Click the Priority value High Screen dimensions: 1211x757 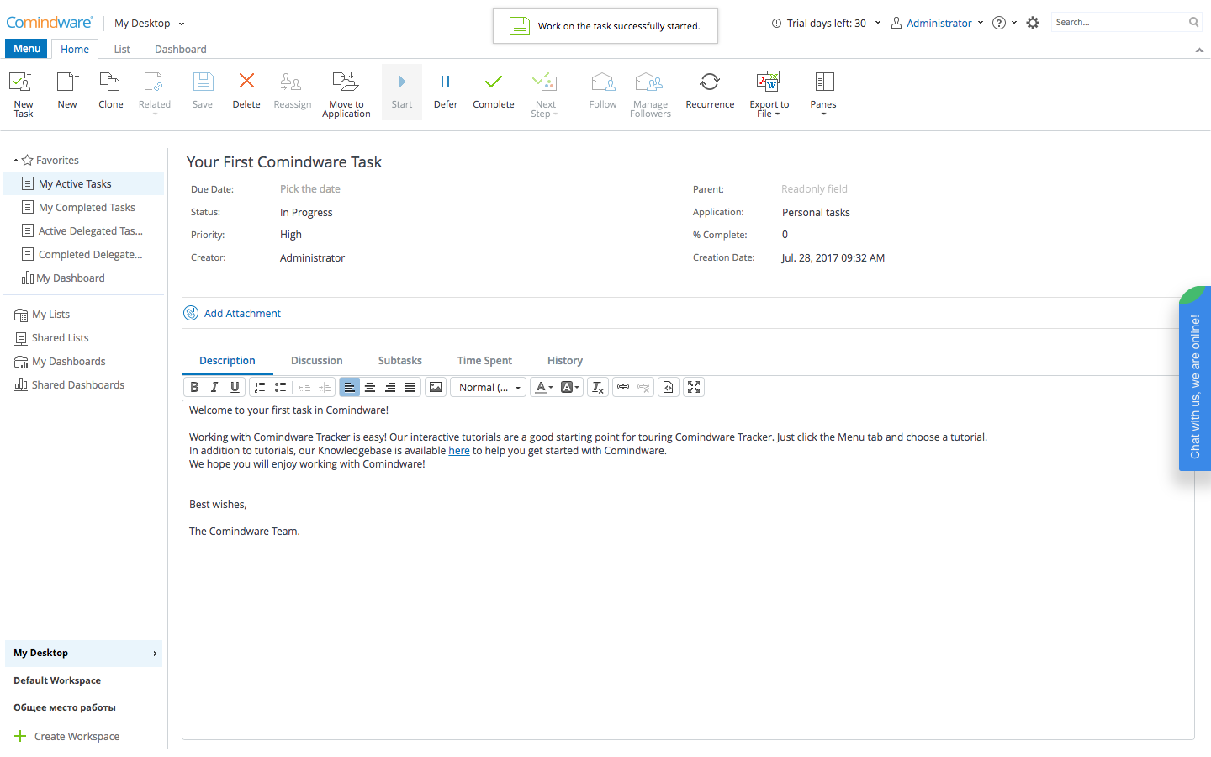291,235
